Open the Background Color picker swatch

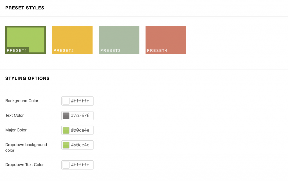click(x=66, y=101)
